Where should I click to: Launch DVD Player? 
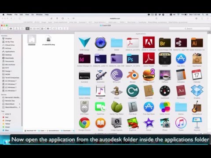point(84,107)
